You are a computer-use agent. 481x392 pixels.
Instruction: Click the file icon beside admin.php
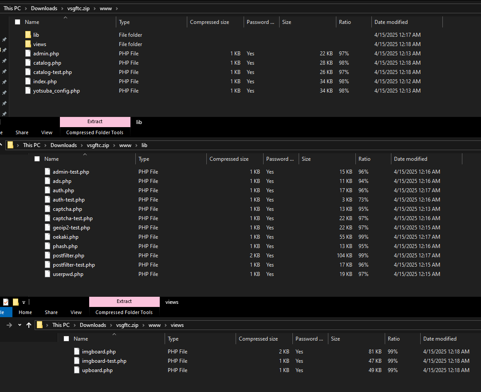click(28, 53)
